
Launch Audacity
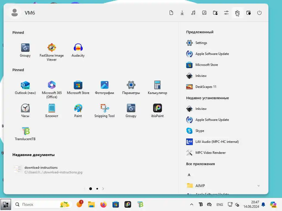point(78,50)
